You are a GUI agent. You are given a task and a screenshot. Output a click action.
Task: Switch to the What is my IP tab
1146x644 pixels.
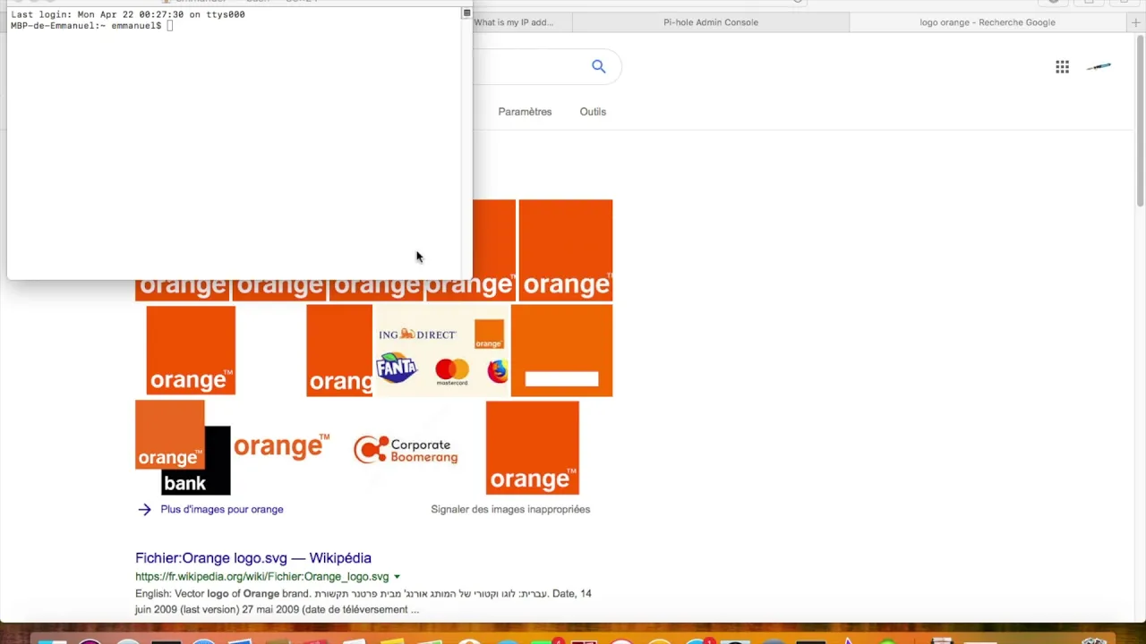[x=514, y=22]
